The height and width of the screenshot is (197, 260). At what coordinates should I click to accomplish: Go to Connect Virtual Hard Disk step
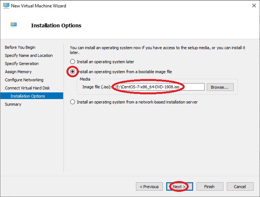point(27,88)
